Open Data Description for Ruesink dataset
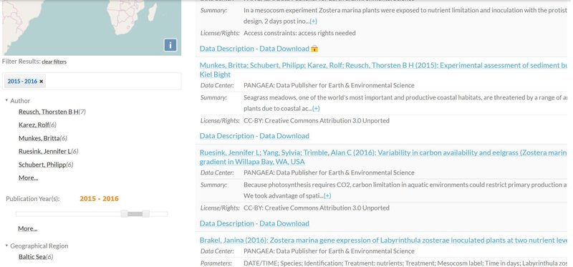Viewport: 573px width, 267px height. [x=226, y=223]
